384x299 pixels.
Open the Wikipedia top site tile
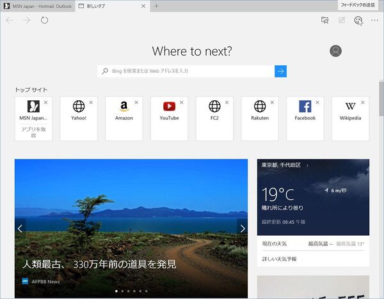[x=351, y=119]
